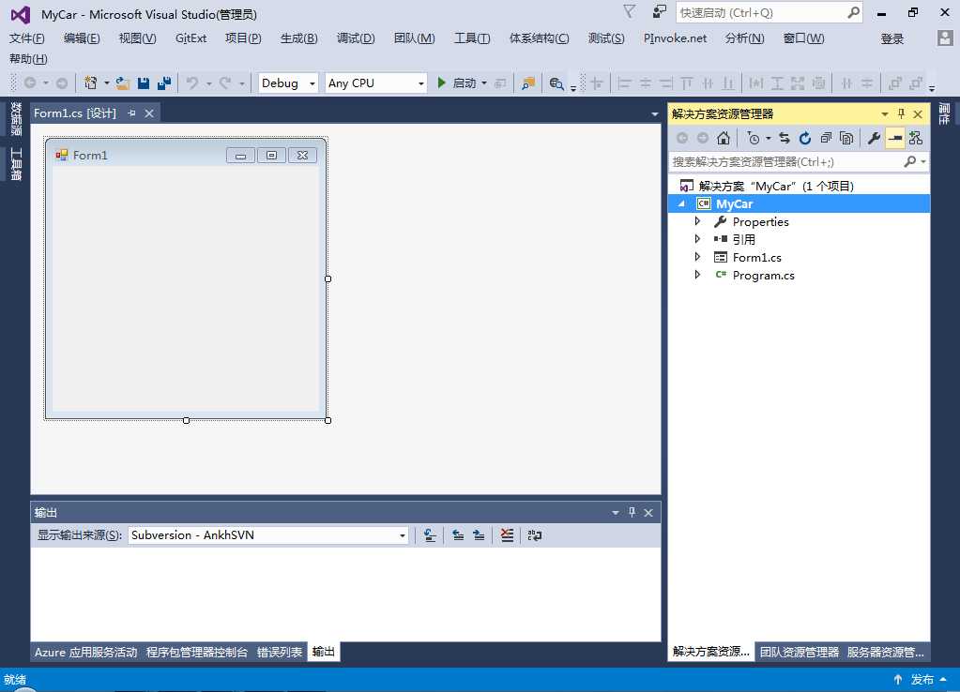Click the Refresh icon in Solution Explorer
The width and height of the screenshot is (960, 692).
point(805,138)
